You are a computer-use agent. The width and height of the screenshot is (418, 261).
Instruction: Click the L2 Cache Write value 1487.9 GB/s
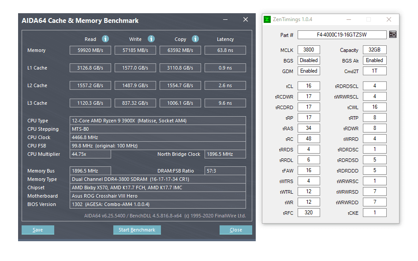pos(135,85)
